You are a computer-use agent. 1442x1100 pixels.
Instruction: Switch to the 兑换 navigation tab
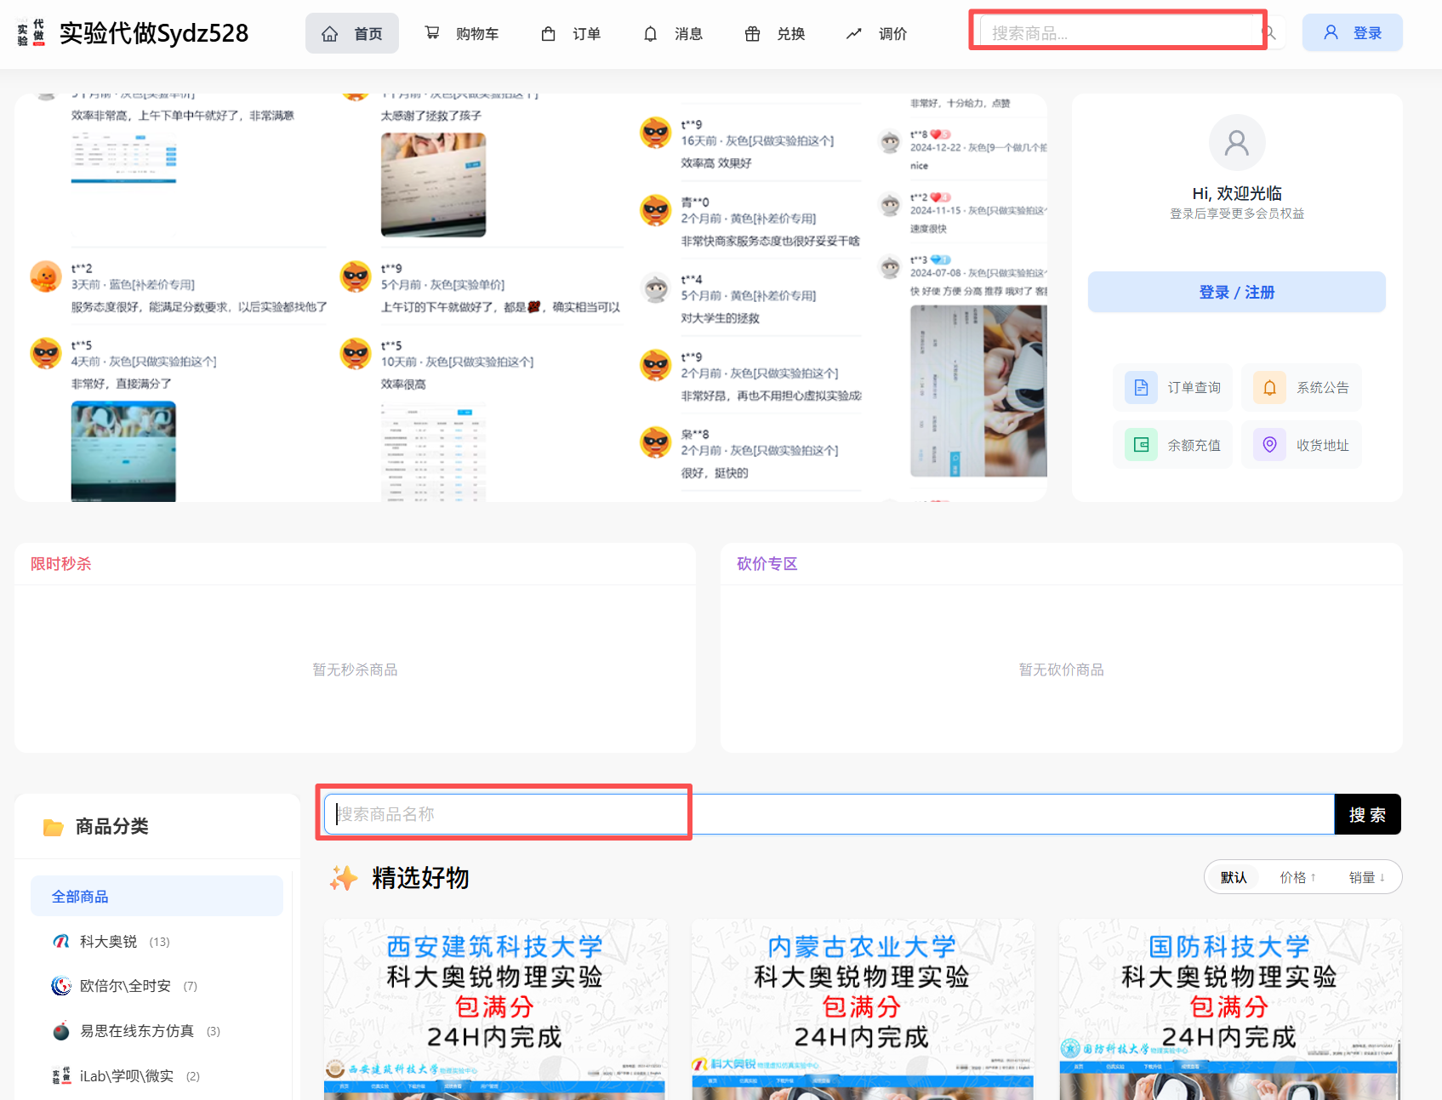(775, 34)
